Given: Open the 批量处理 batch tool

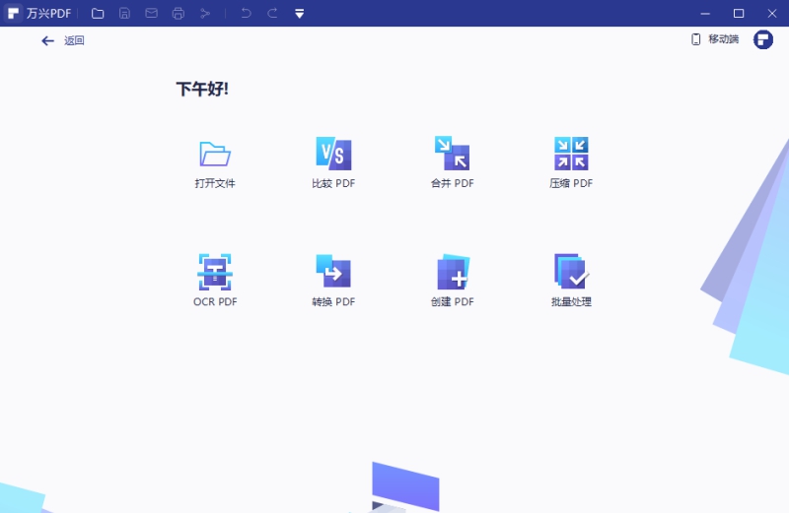Looking at the screenshot, I should tap(571, 281).
